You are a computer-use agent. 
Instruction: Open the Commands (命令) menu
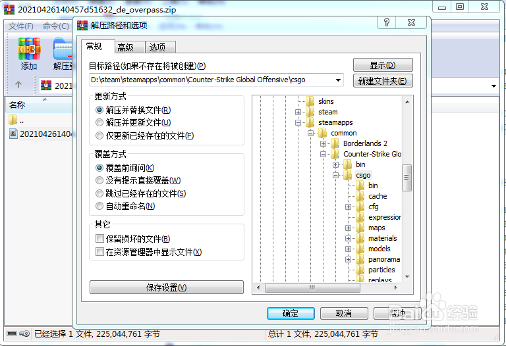[x=56, y=26]
